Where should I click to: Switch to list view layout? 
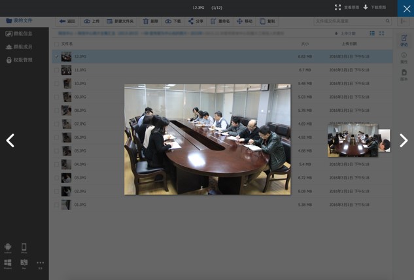tap(372, 33)
